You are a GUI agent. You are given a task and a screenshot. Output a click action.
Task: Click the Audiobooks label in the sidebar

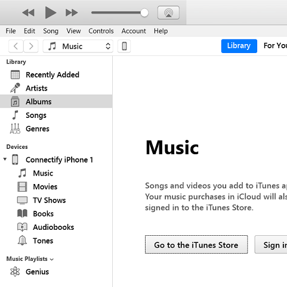pyautogui.click(x=54, y=227)
